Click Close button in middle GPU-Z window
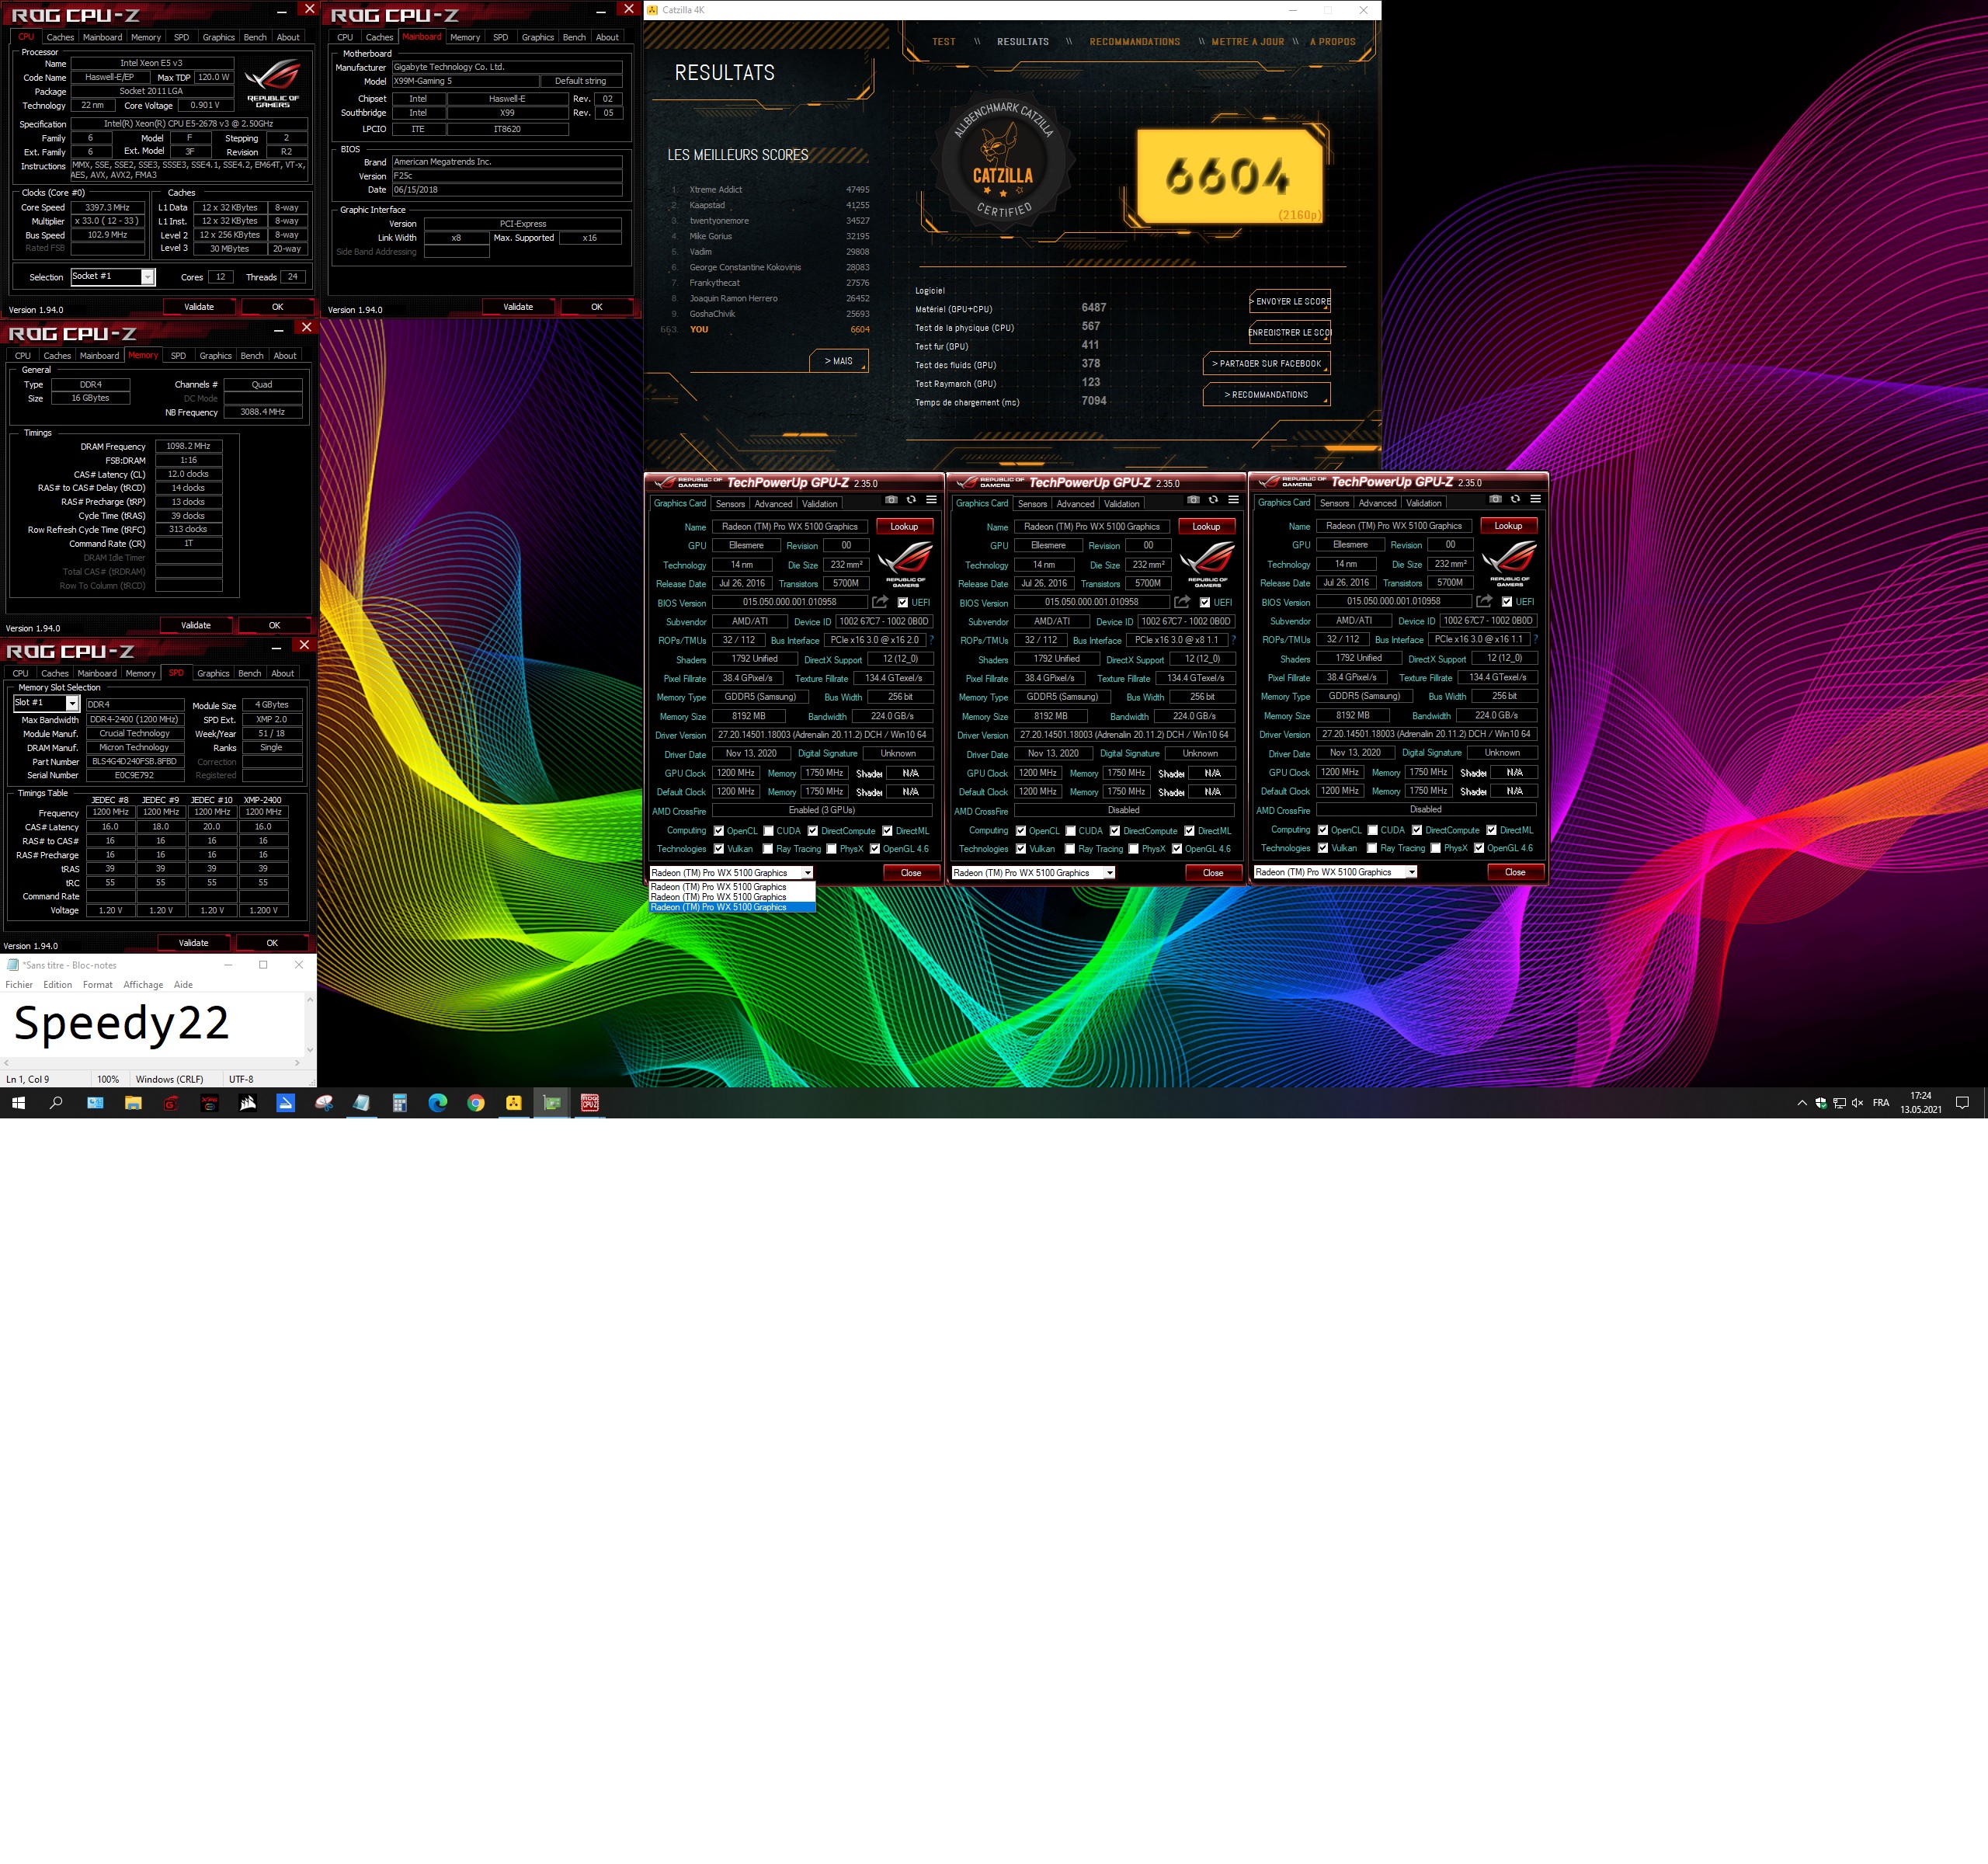 tap(1213, 873)
